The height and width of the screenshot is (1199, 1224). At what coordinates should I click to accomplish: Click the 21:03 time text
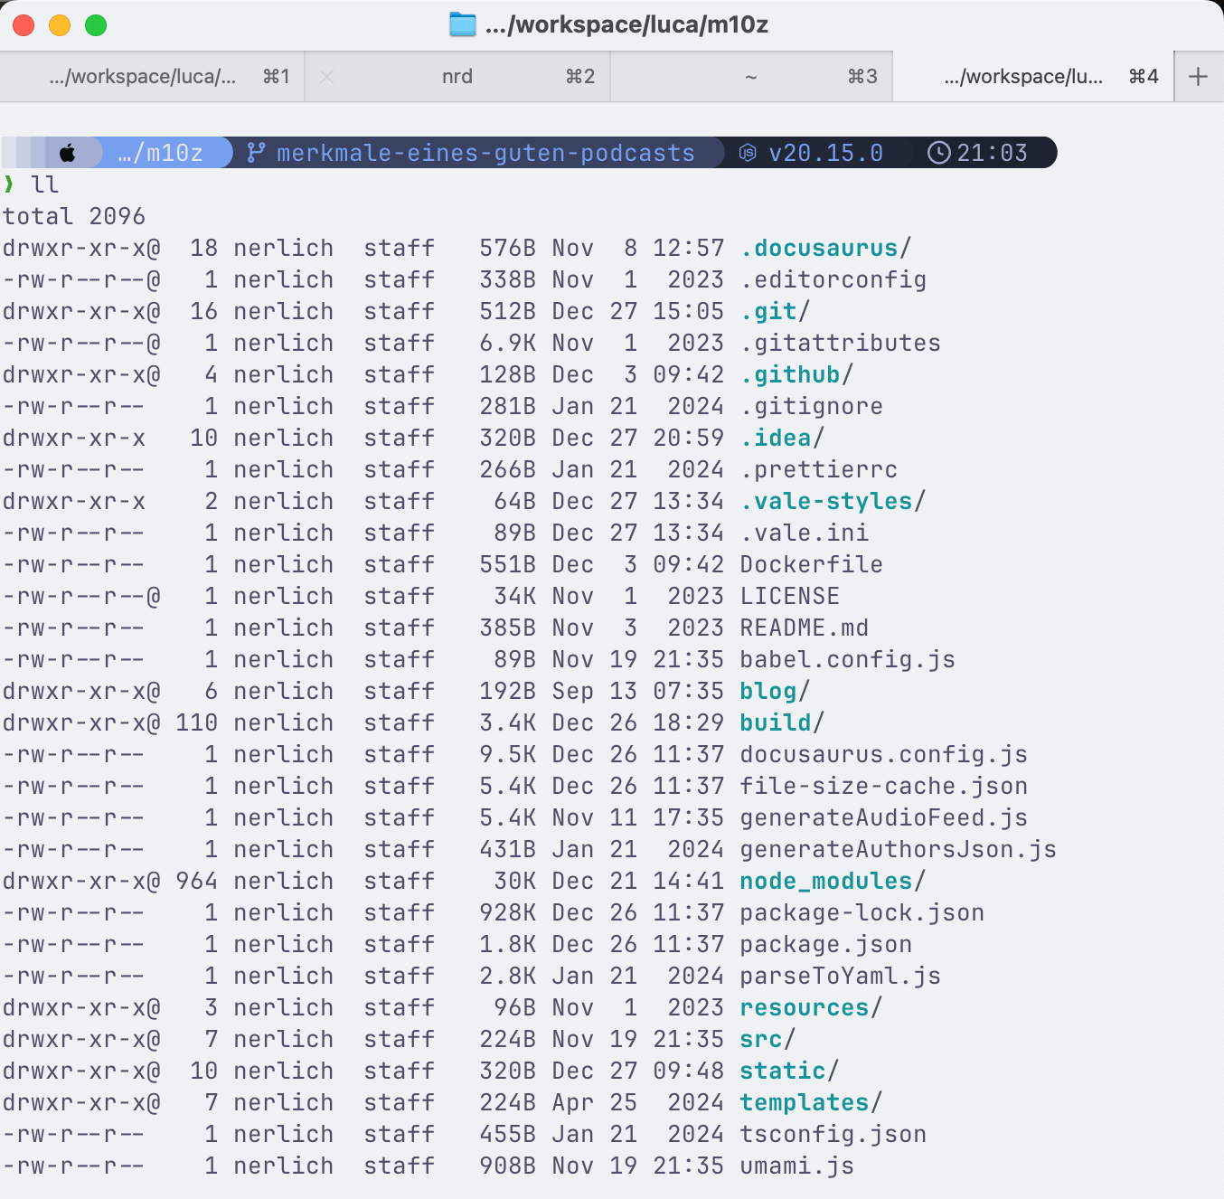point(993,153)
